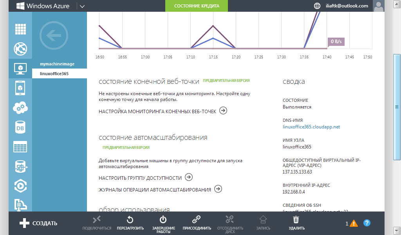
Task: Delete VM with УДАЛИТЬ trash icon
Action: click(296, 223)
